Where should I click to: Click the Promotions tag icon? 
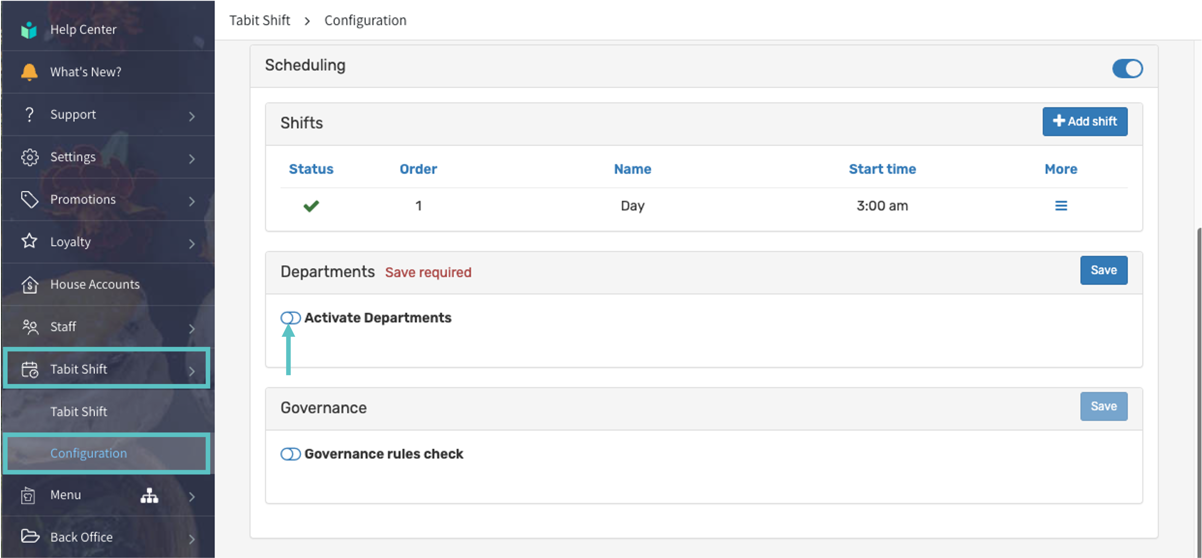(29, 200)
